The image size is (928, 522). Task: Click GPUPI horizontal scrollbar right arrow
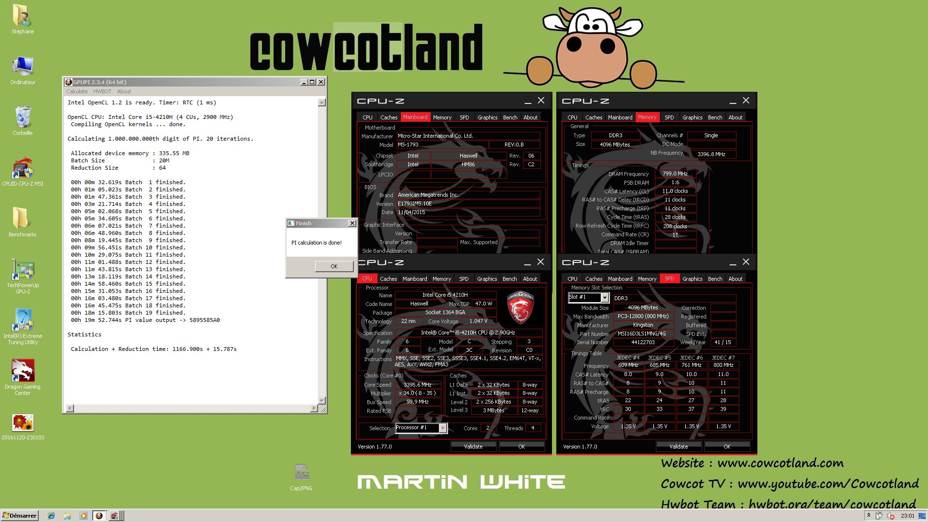pyautogui.click(x=314, y=408)
